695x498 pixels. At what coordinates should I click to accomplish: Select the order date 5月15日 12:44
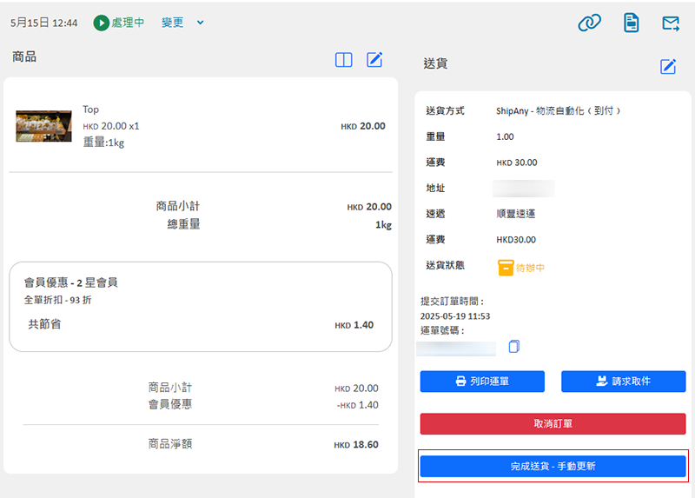(44, 23)
